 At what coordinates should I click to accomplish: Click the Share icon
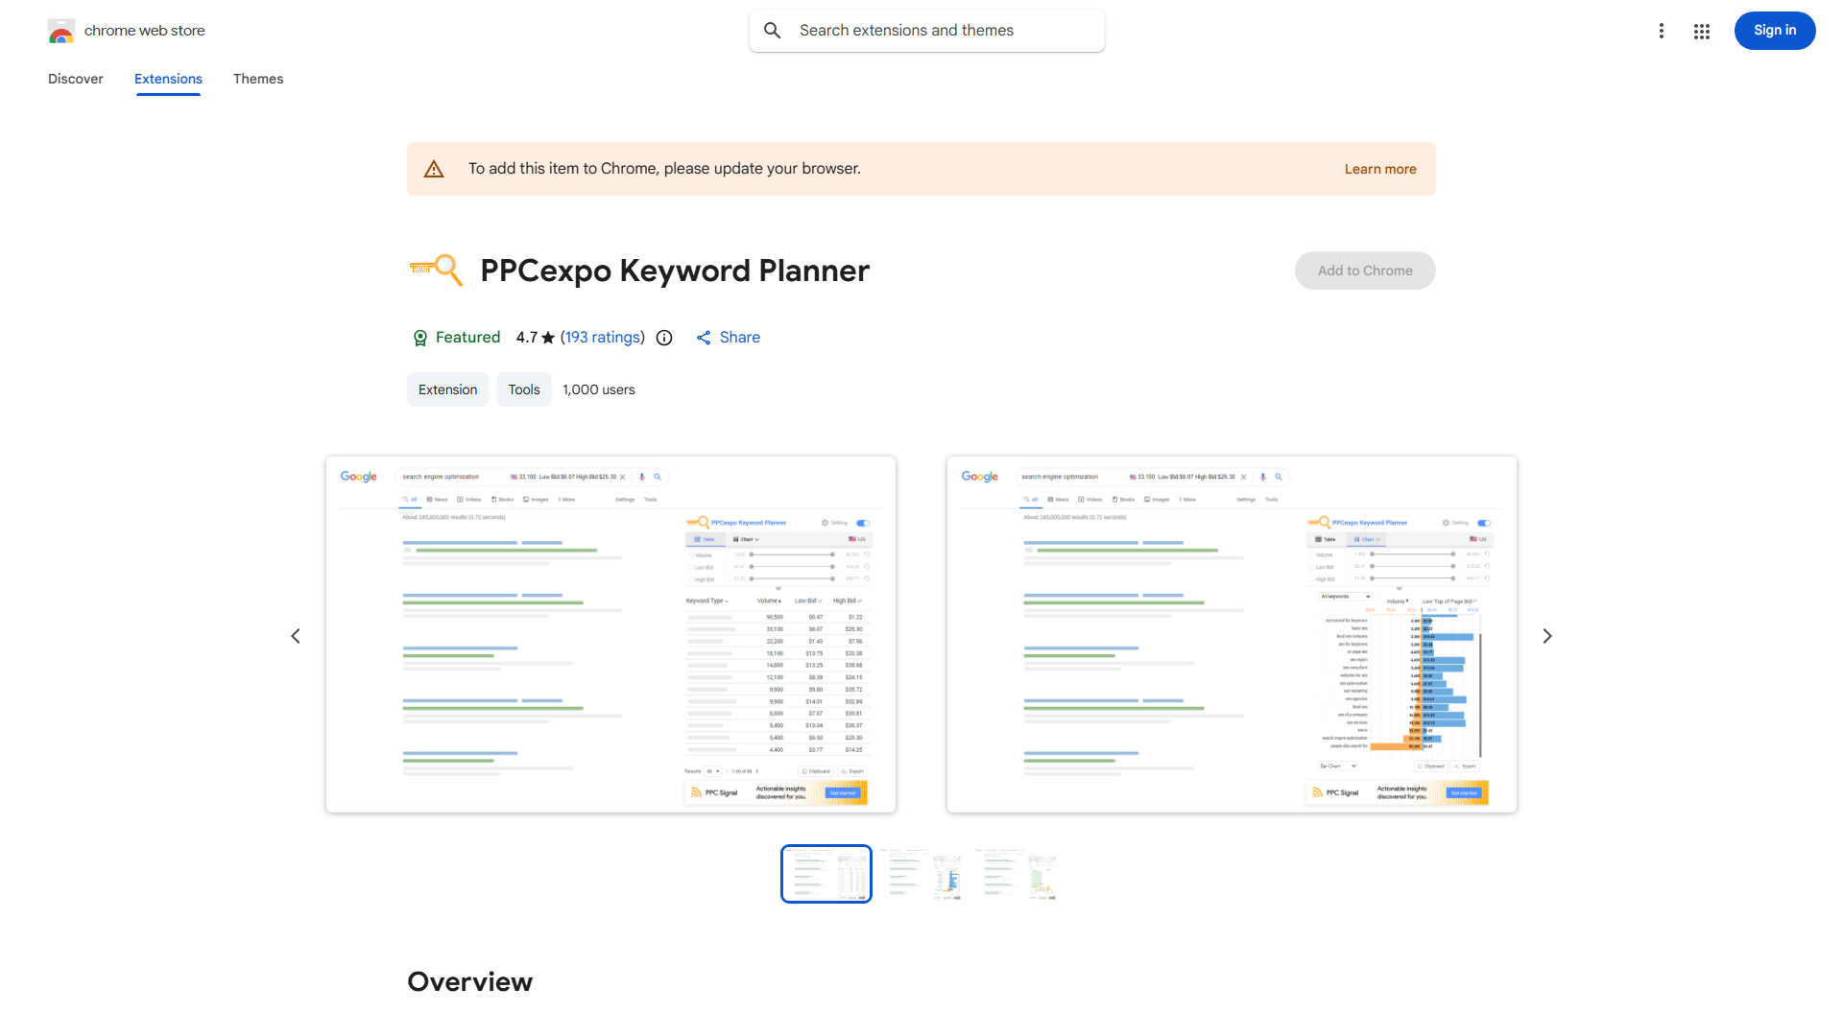704,338
